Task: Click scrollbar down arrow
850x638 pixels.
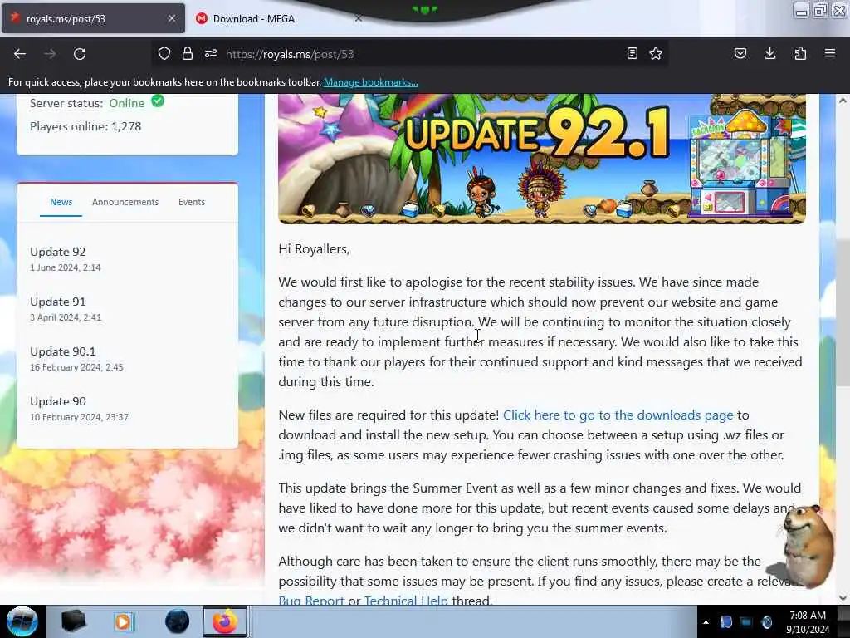Action: coord(843,598)
